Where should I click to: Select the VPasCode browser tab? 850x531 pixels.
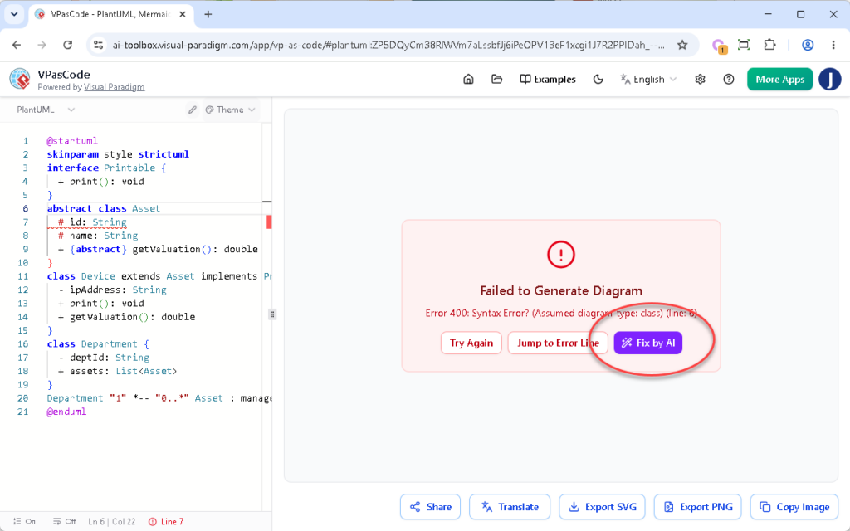coord(110,15)
